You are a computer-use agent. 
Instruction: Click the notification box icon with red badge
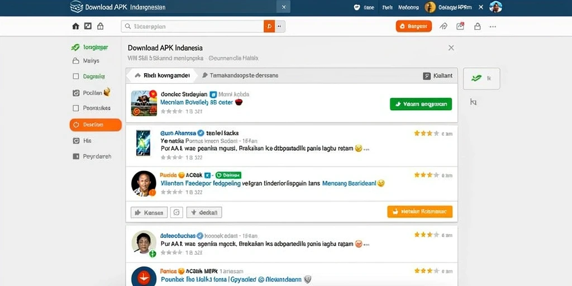460,26
